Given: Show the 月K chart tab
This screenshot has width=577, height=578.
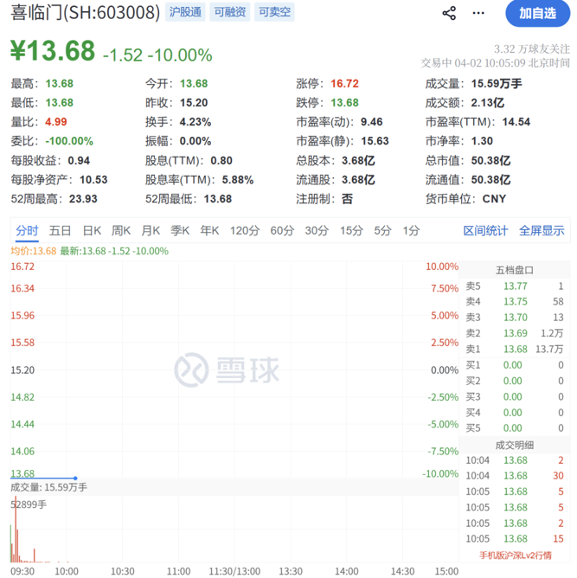Looking at the screenshot, I should (x=151, y=230).
